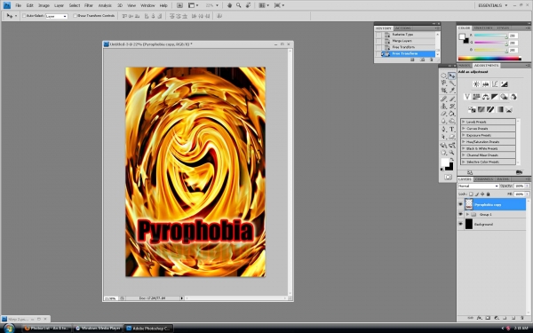This screenshot has height=333, width=533.
Task: Select the Pen tool
Action: point(443,129)
